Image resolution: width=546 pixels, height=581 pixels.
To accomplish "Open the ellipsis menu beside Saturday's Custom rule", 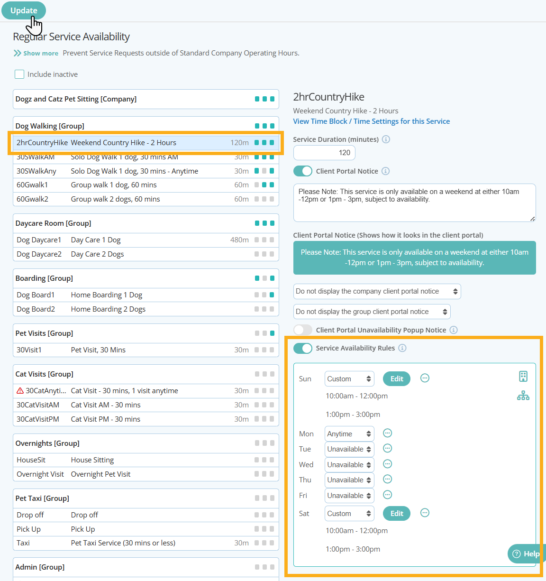I will tap(425, 513).
